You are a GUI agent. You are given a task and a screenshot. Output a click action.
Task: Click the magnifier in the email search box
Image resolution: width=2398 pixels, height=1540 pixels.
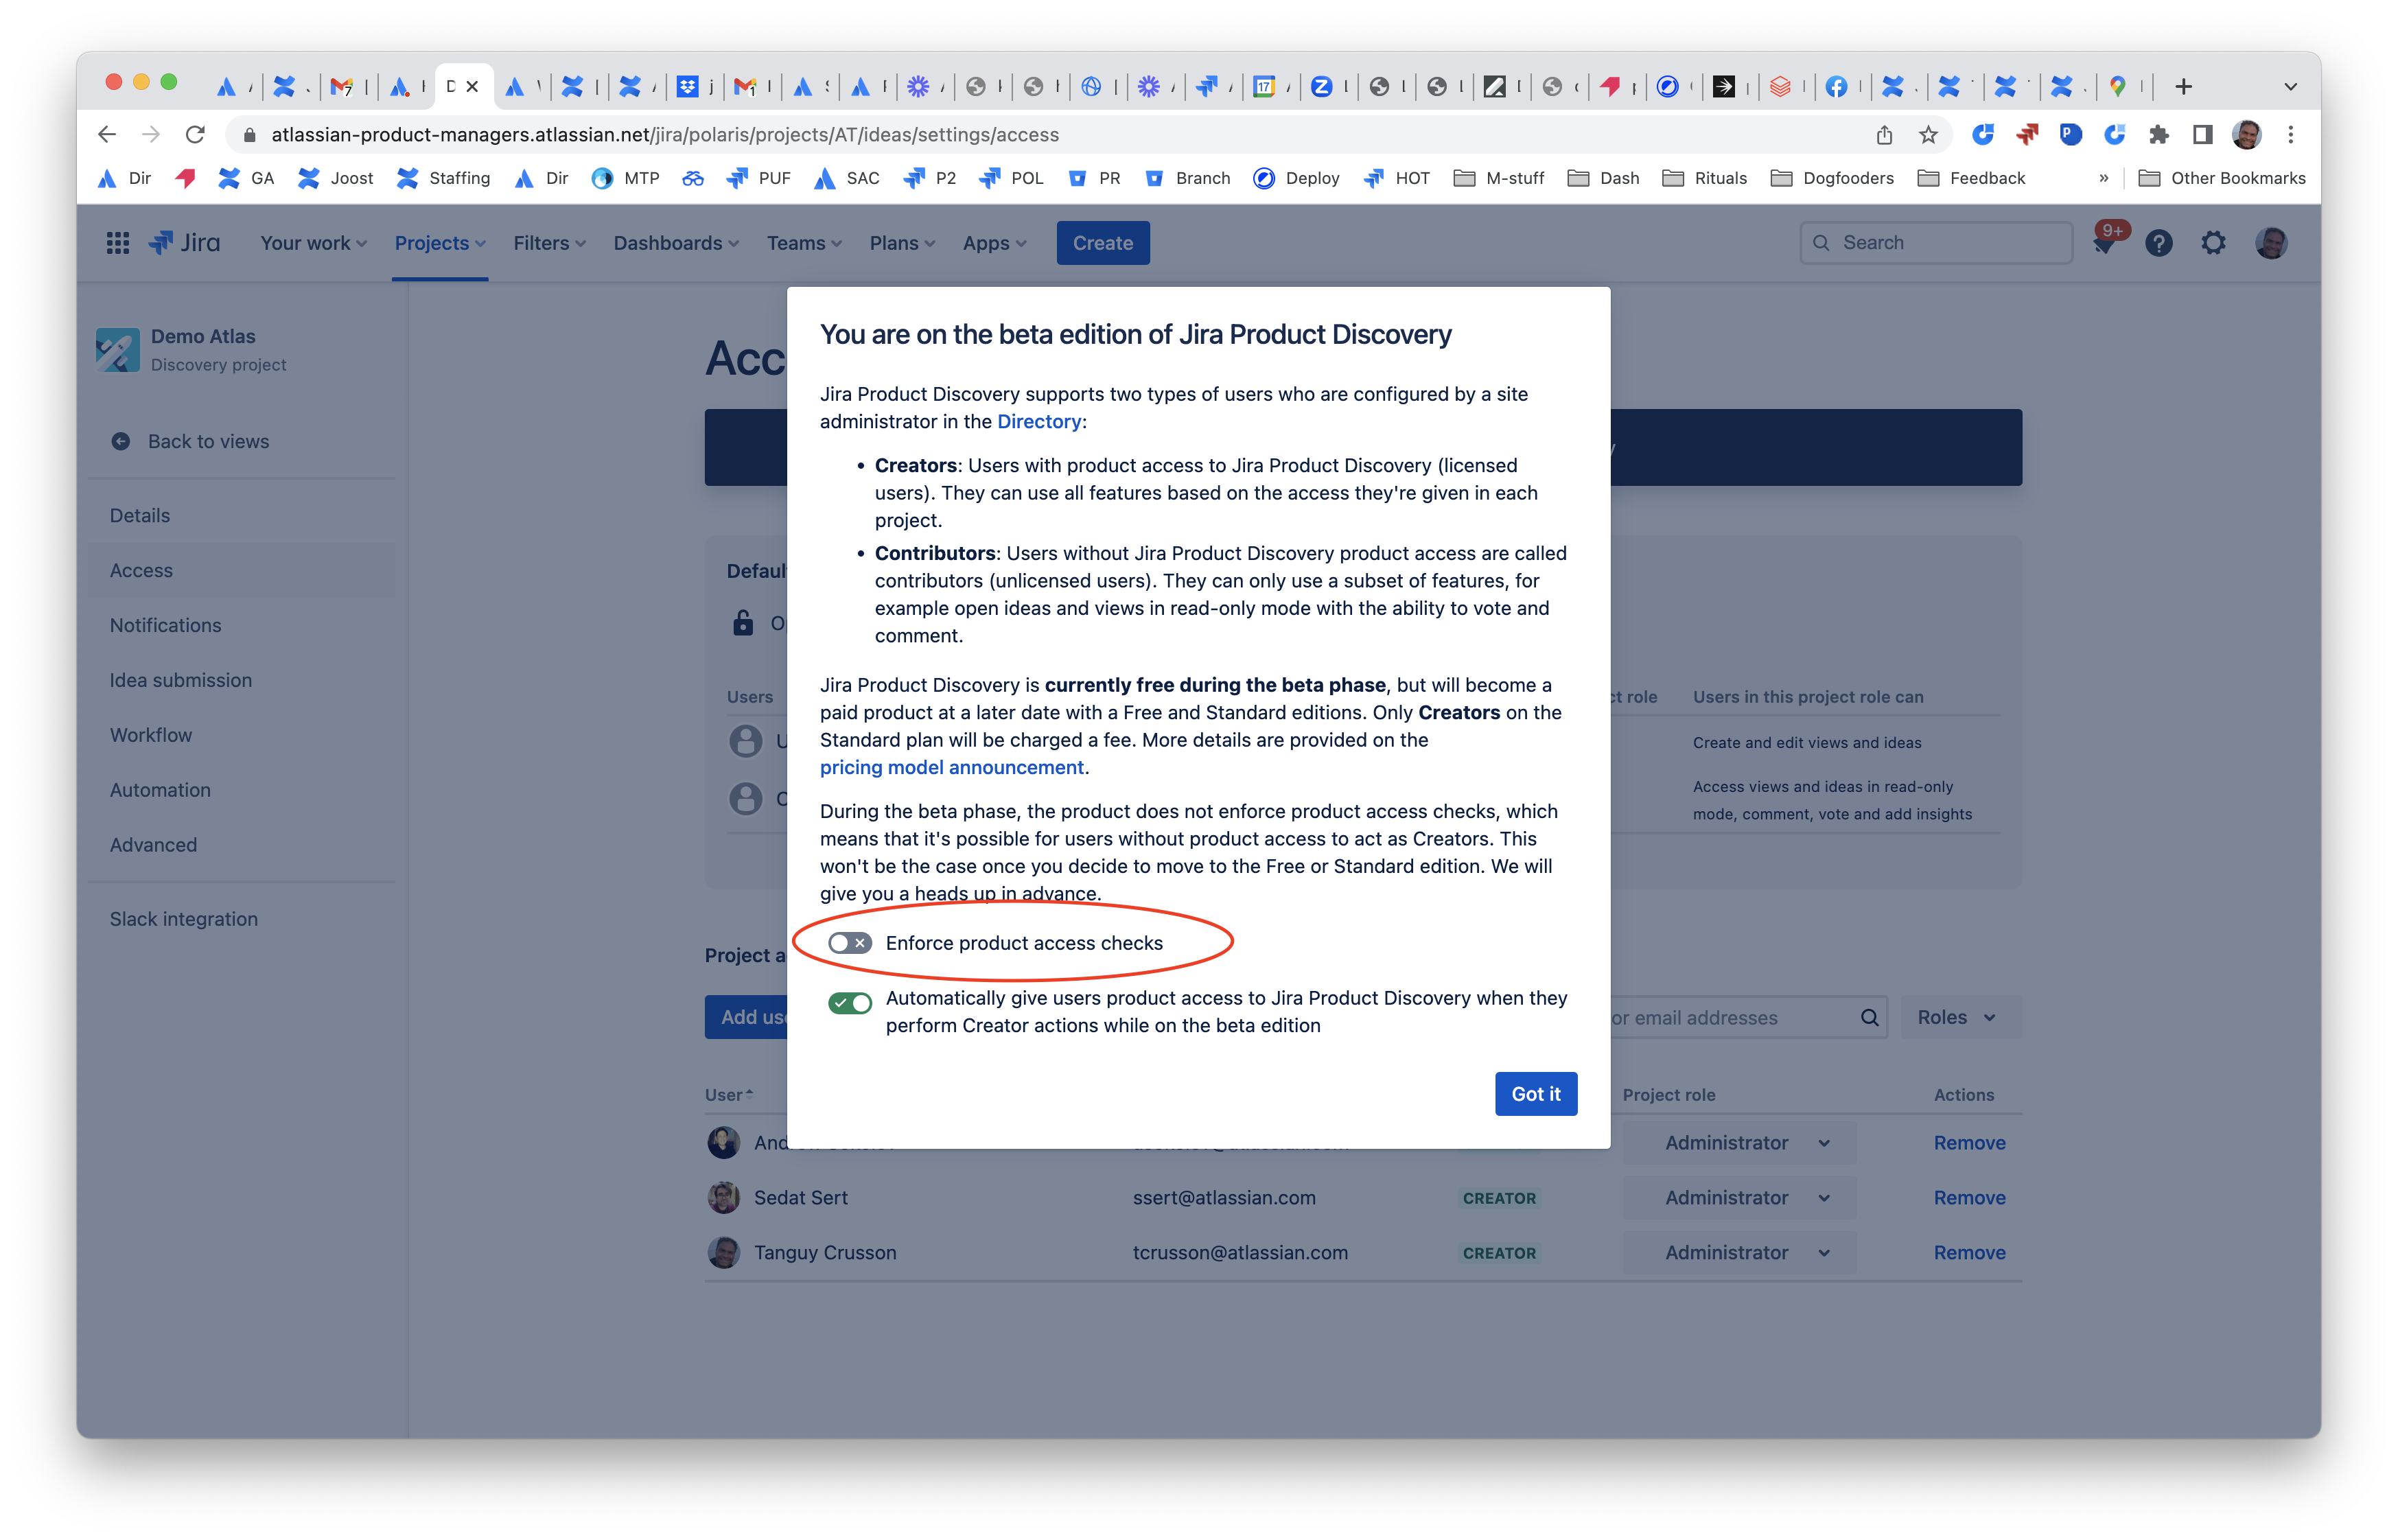point(1869,1017)
